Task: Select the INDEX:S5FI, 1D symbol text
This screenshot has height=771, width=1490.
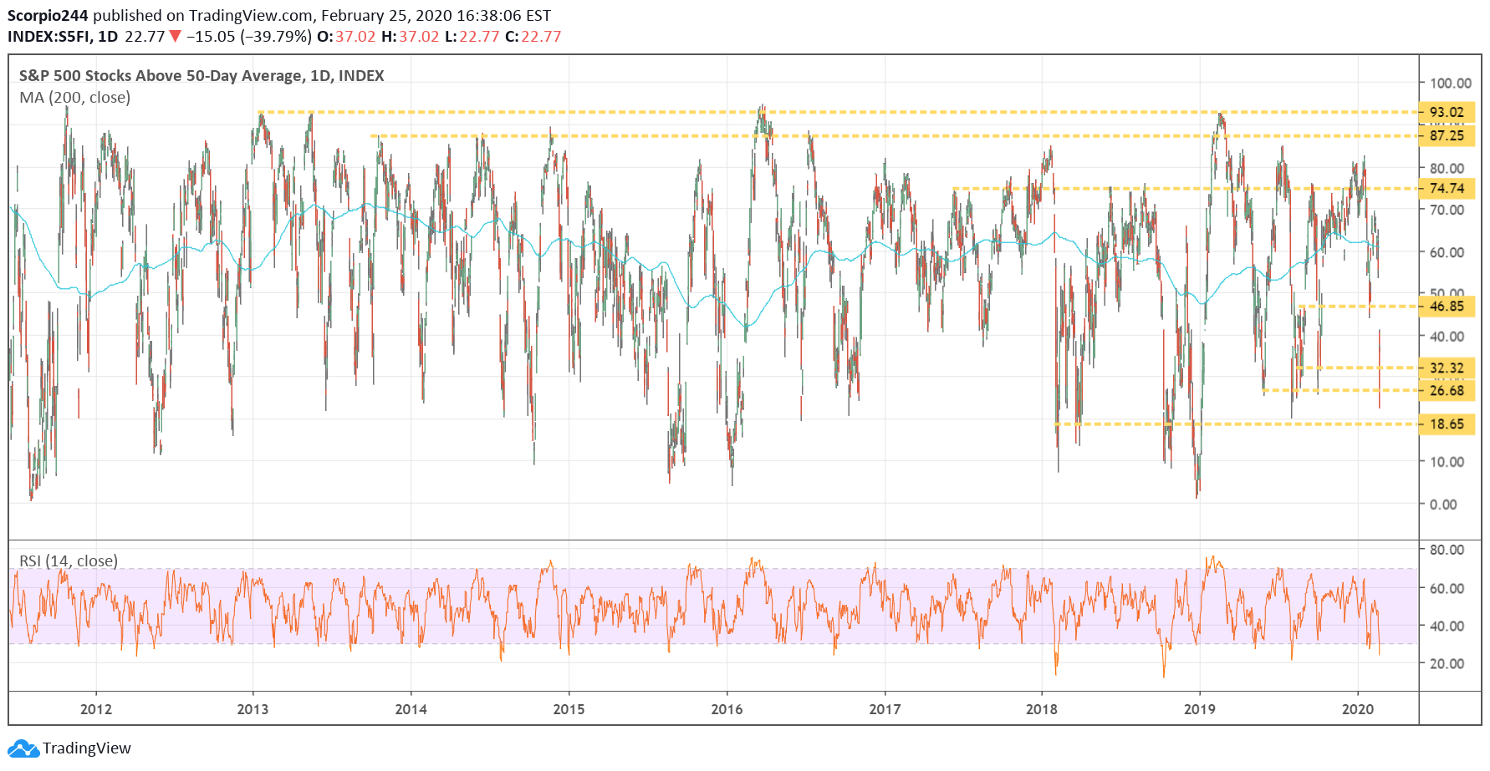Action: point(63,37)
